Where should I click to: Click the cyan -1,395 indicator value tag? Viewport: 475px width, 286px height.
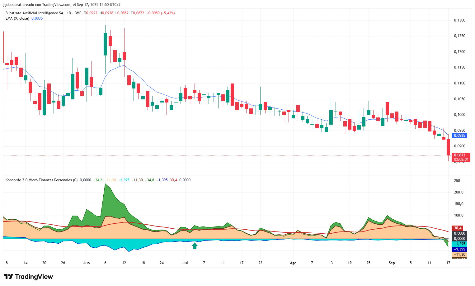pos(459,244)
